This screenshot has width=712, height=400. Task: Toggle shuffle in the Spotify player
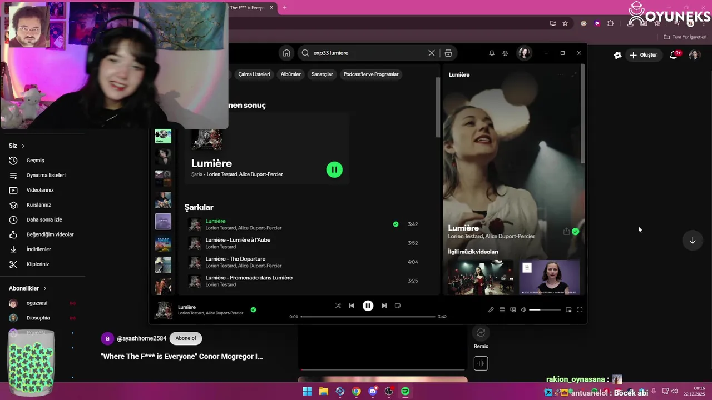[x=338, y=306]
